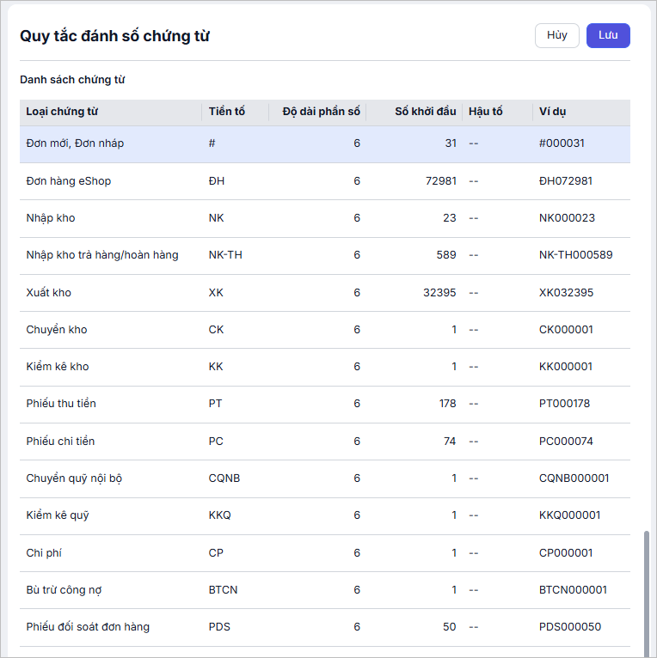
Task: Click the Hủy cancel button
Action: pos(556,35)
